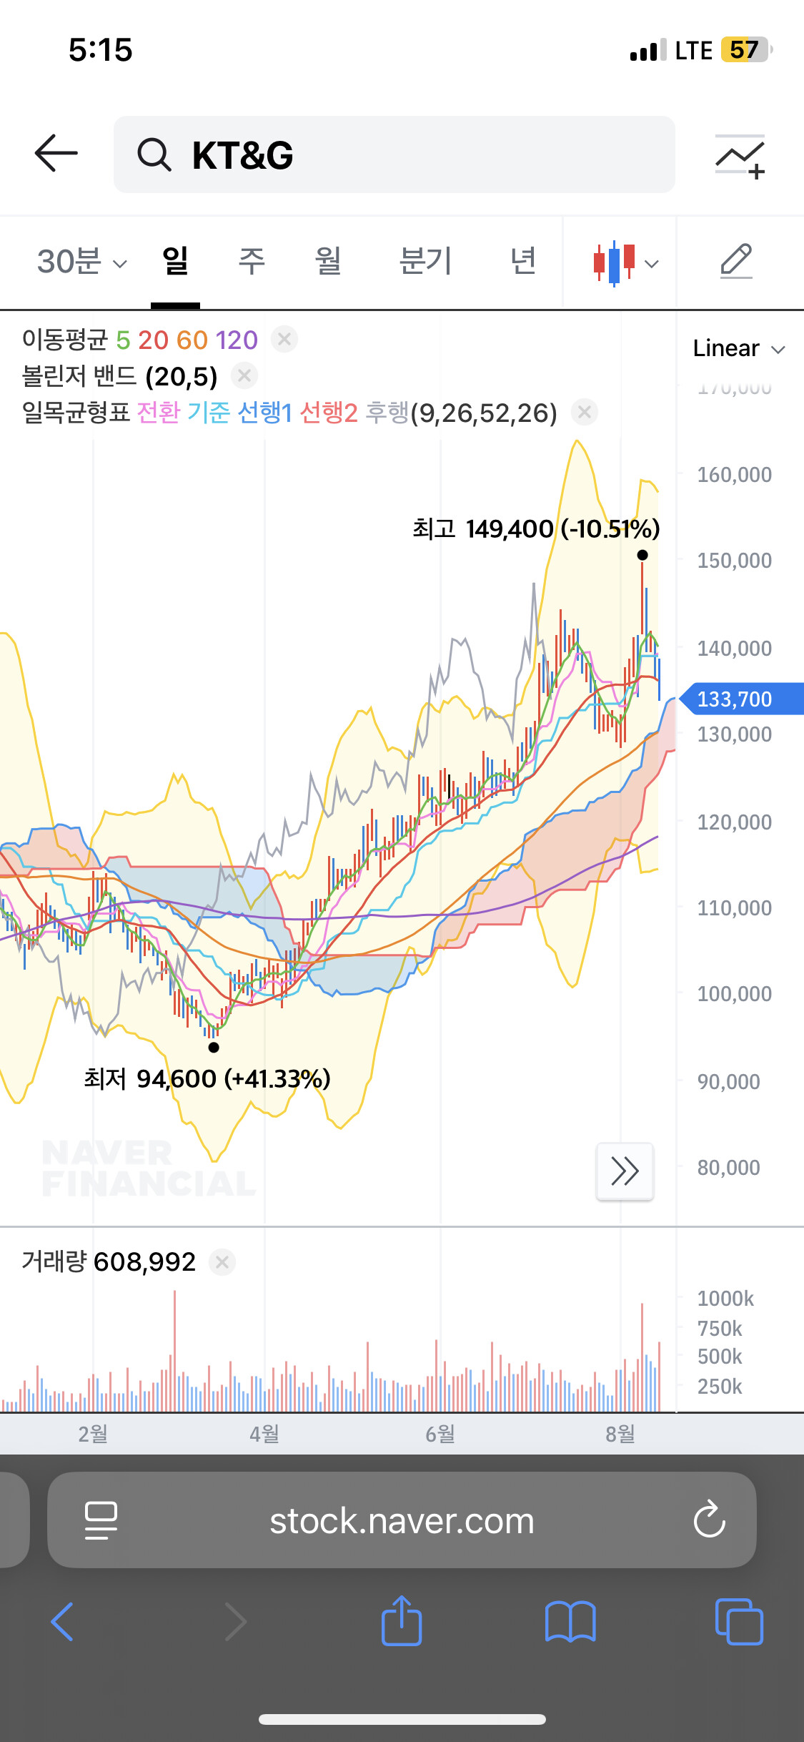The image size is (804, 1742).
Task: Tap the Safari forward arrow
Action: point(236,1622)
